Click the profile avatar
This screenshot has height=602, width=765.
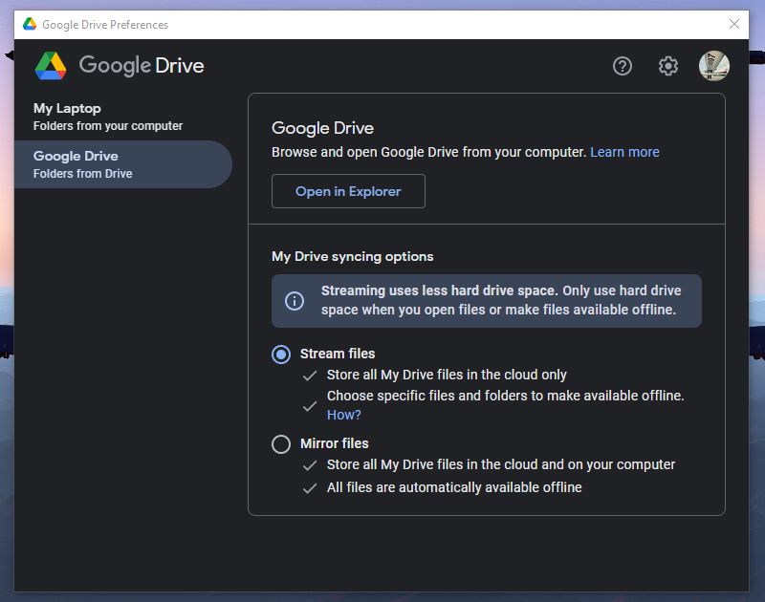[x=714, y=66]
